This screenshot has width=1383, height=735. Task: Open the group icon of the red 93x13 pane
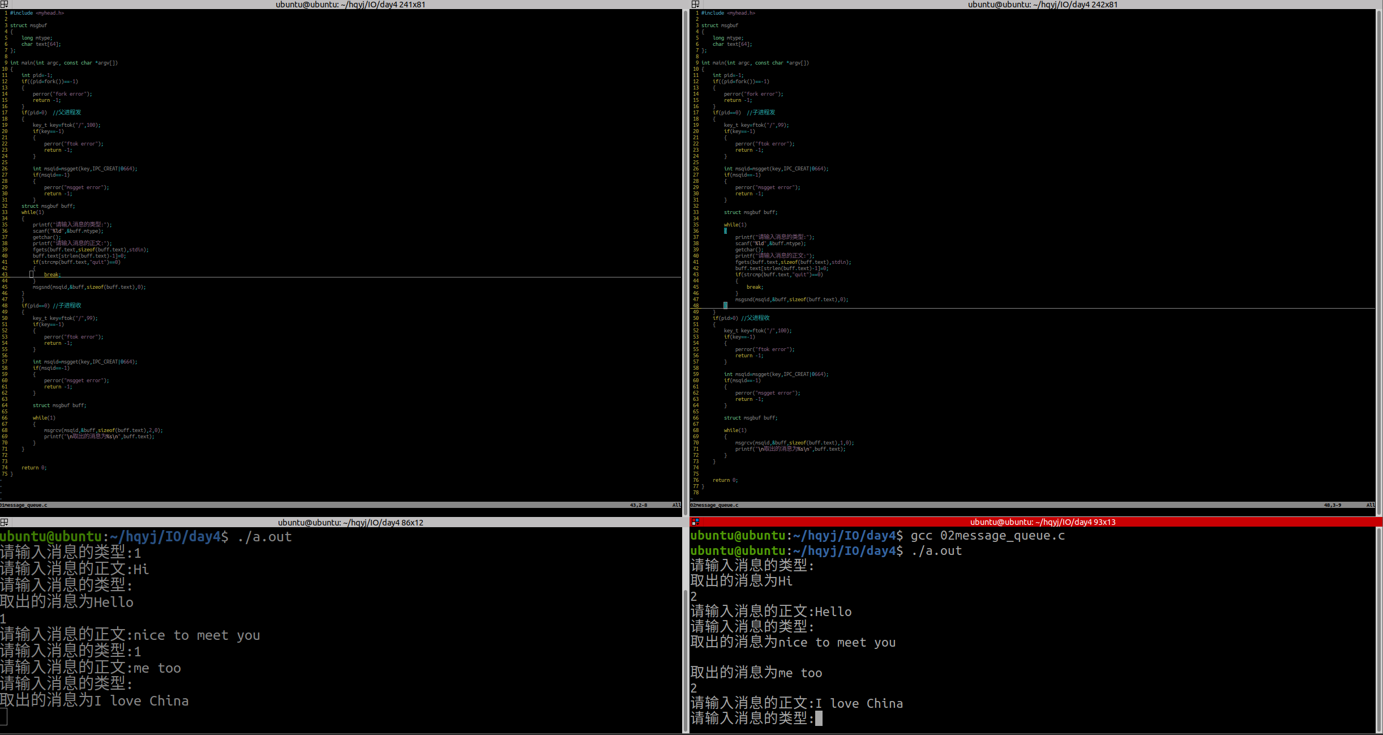[695, 522]
